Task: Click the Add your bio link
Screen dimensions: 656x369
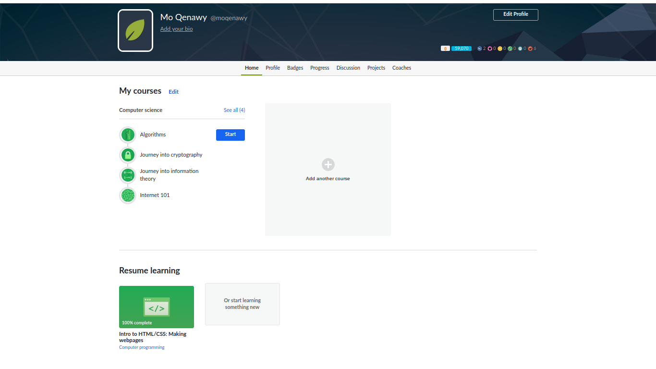Action: (177, 29)
